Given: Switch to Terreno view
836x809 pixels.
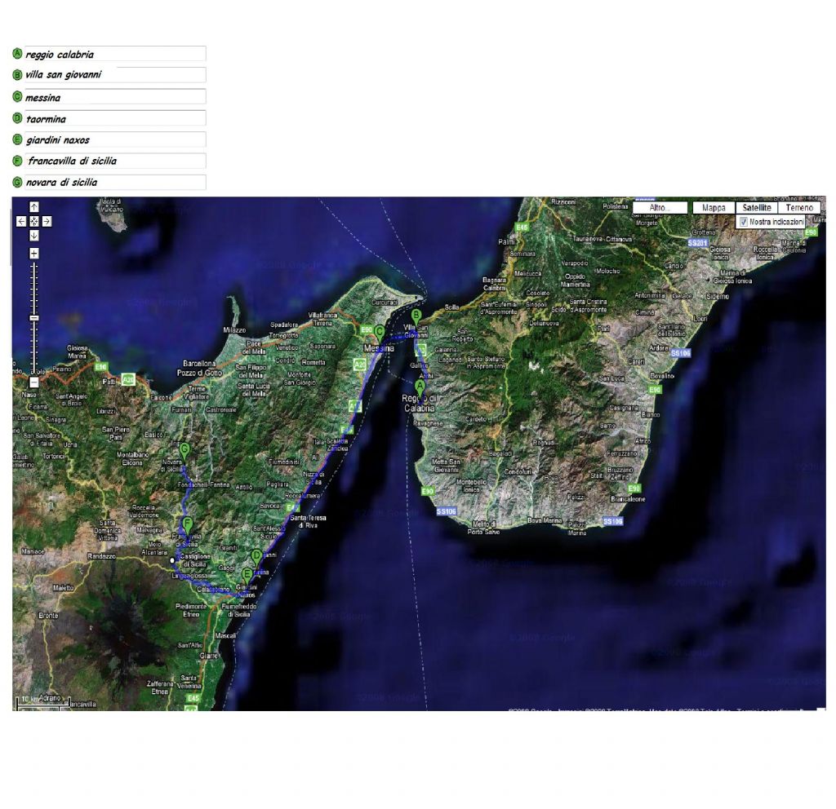Looking at the screenshot, I should (799, 208).
